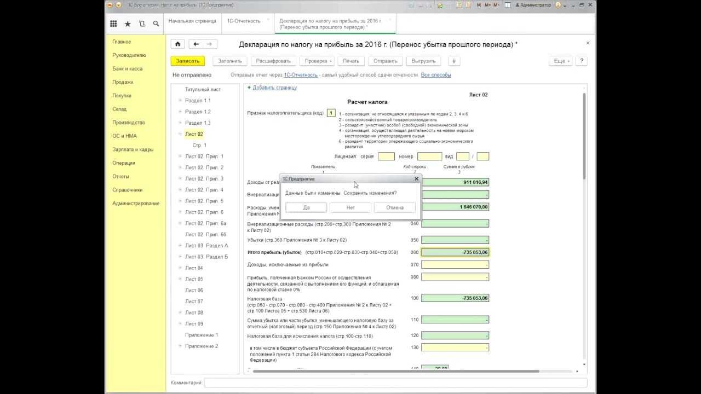The height and width of the screenshot is (394, 701).
Task: Select Лист 06 in the tree
Action: point(194,290)
